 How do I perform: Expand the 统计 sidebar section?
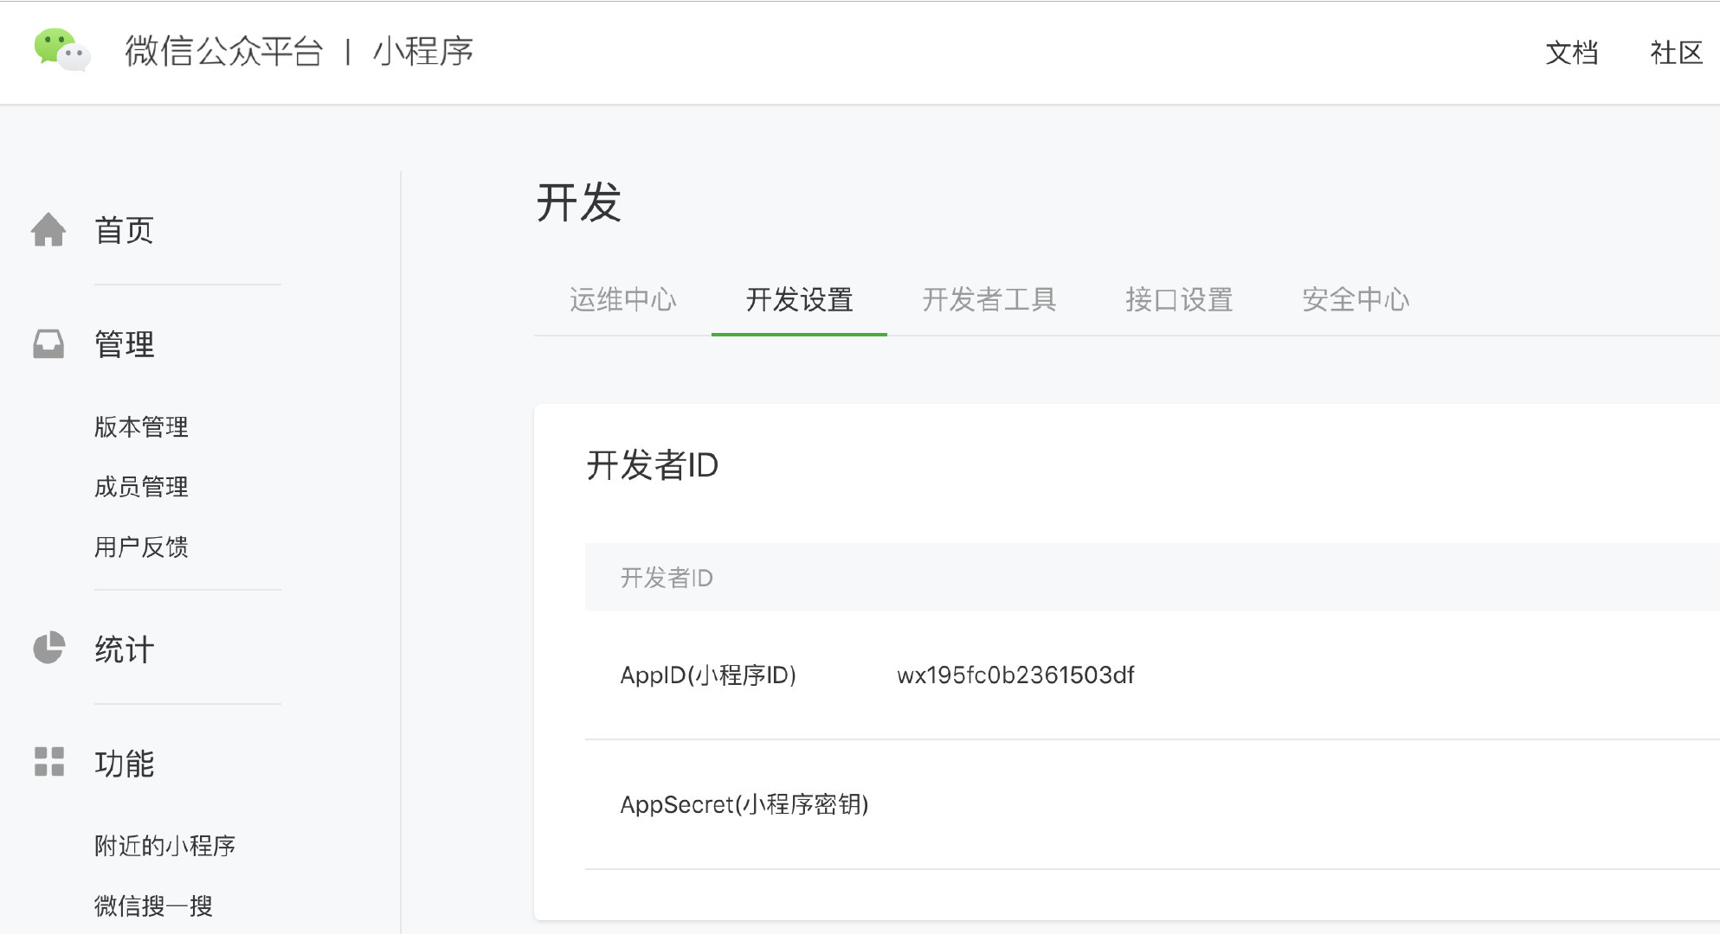click(124, 649)
